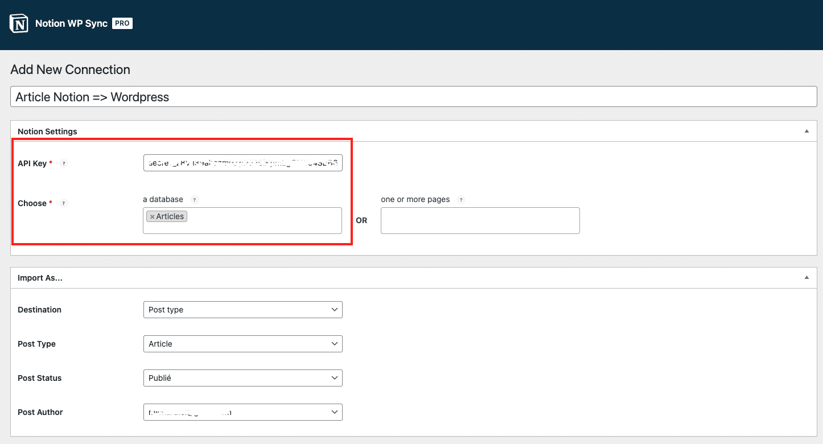Image resolution: width=823 pixels, height=444 pixels.
Task: Click the 'one or more pages' selector box
Action: coord(480,220)
